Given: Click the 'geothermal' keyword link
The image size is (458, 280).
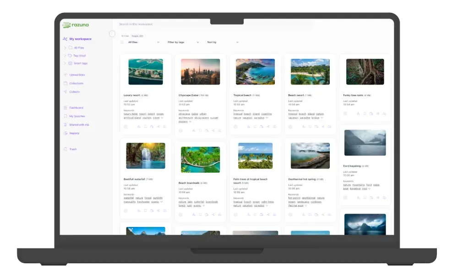Looking at the screenshot, I should (x=308, y=198).
